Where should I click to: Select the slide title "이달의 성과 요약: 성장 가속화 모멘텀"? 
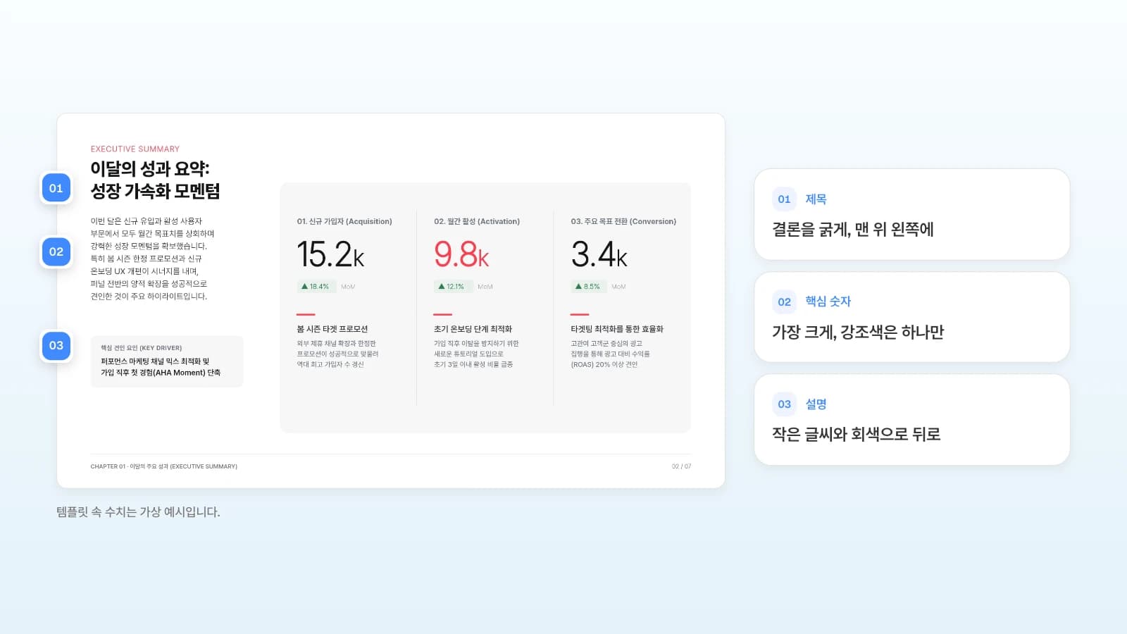[155, 180]
